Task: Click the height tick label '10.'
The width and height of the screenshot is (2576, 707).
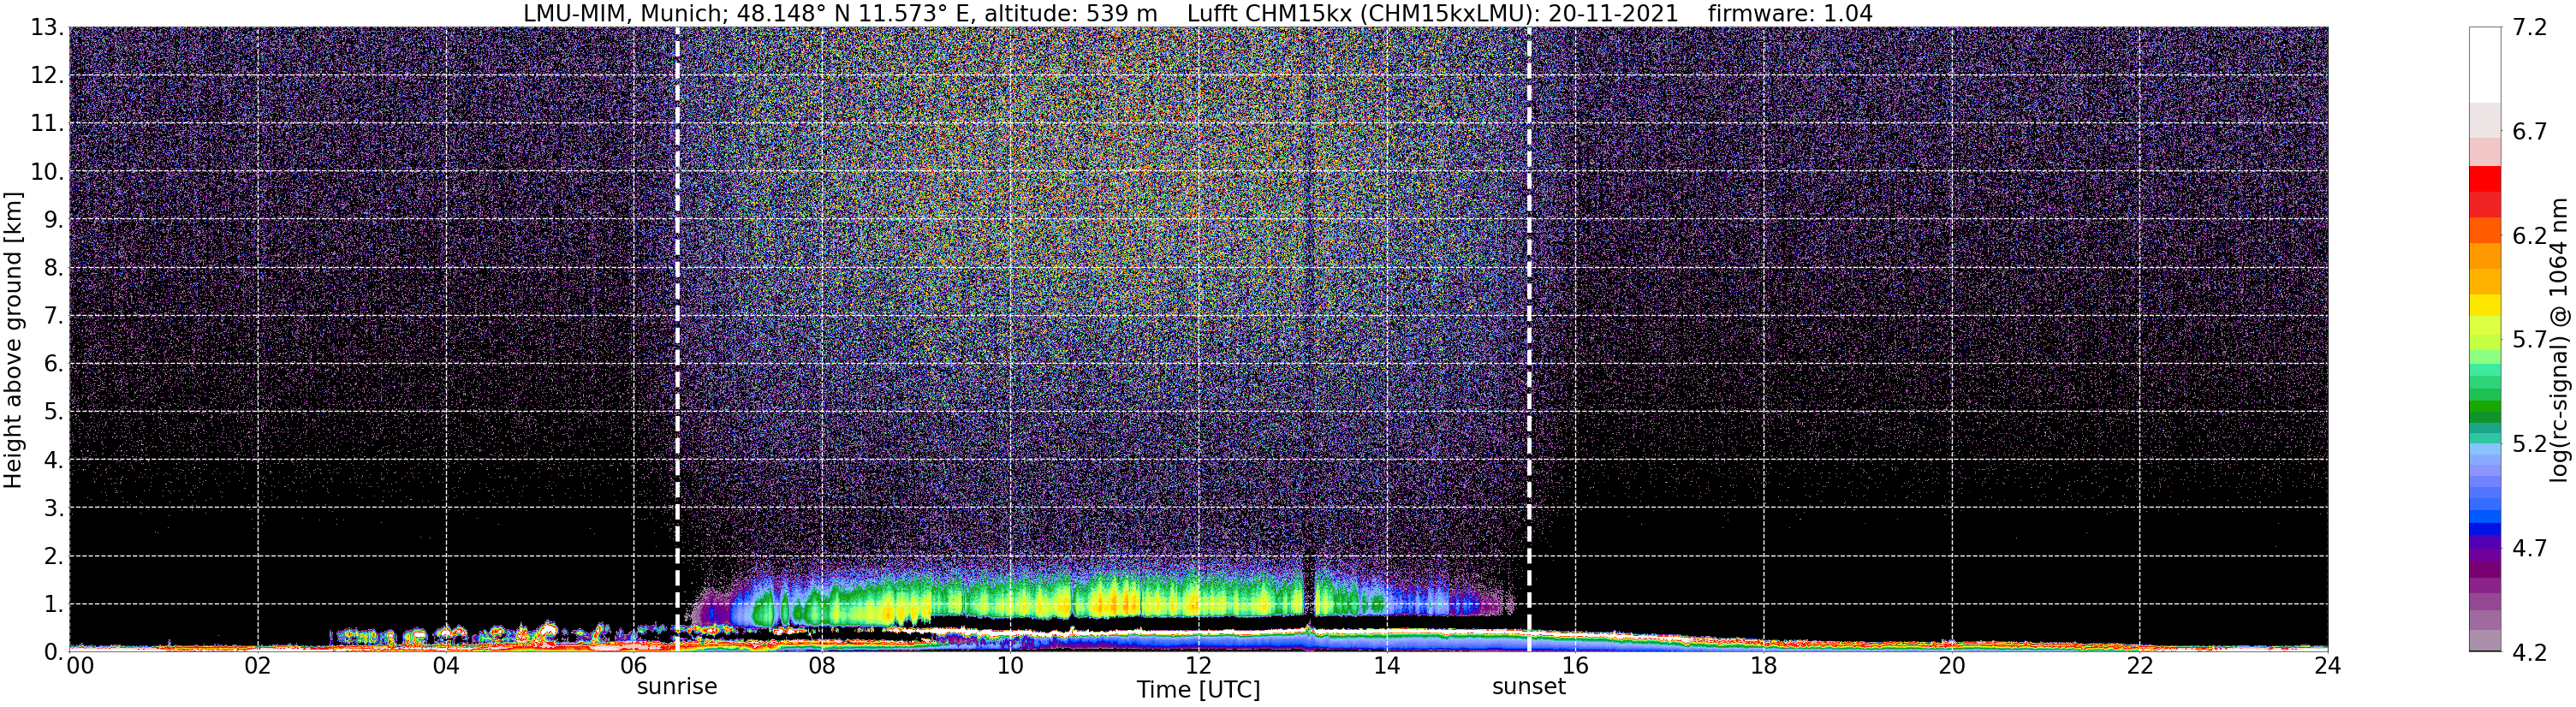Action: click(47, 172)
